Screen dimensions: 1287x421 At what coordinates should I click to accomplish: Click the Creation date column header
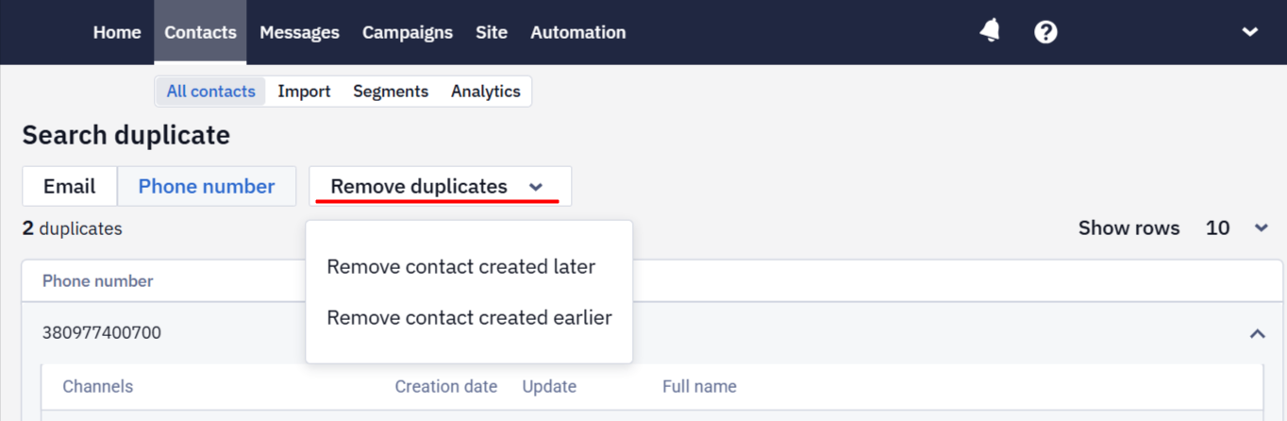click(446, 387)
